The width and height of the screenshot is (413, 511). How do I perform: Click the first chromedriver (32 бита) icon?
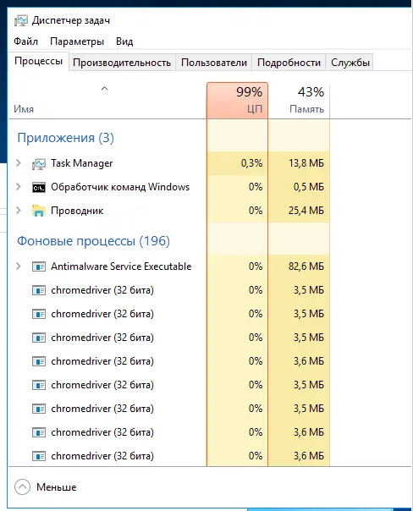coord(38,290)
